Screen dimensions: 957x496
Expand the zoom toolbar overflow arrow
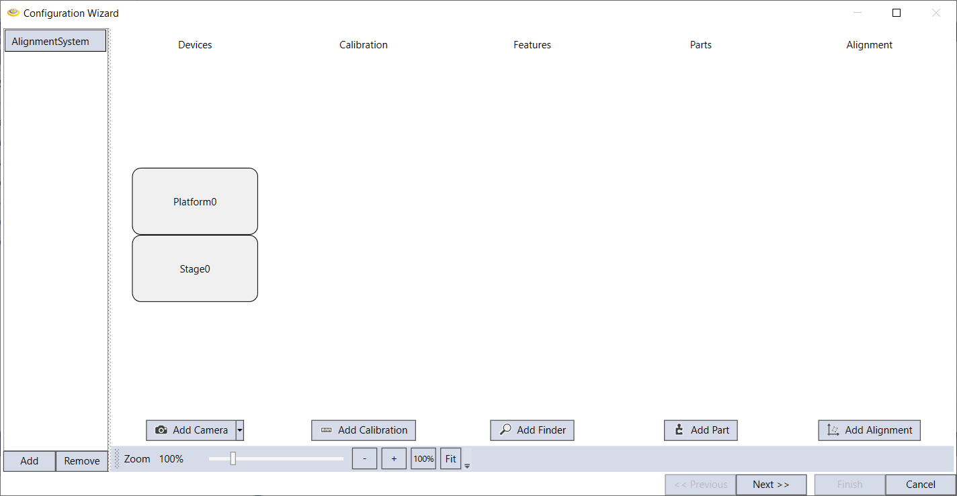point(467,465)
